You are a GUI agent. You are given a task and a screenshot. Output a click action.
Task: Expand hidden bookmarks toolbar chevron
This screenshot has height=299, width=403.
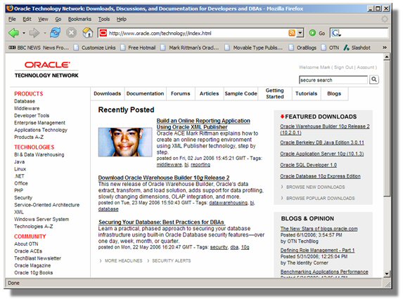tap(385, 48)
